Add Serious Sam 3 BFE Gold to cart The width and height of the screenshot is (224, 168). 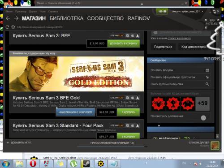129,112
